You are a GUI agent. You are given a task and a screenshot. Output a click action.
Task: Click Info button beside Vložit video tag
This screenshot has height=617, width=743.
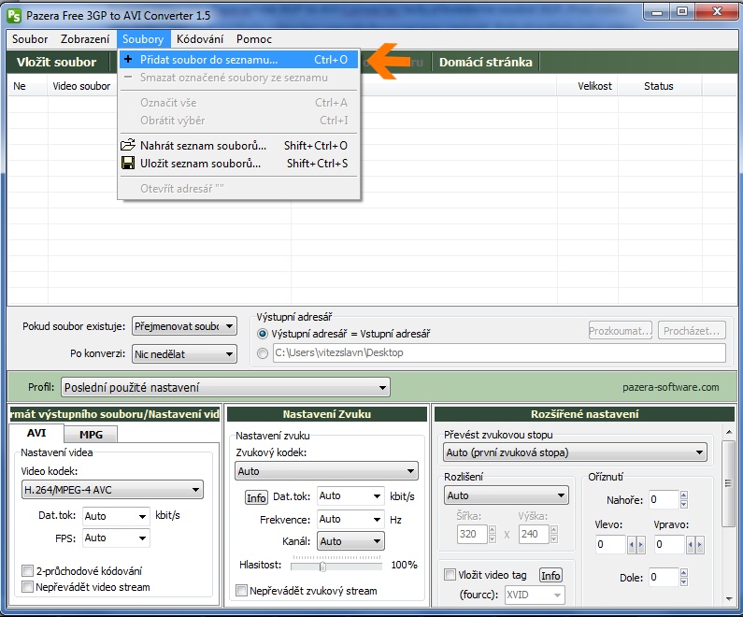click(550, 575)
